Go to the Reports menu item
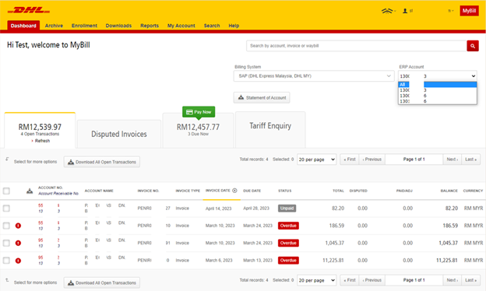Image resolution: width=486 pixels, height=291 pixels. point(150,26)
